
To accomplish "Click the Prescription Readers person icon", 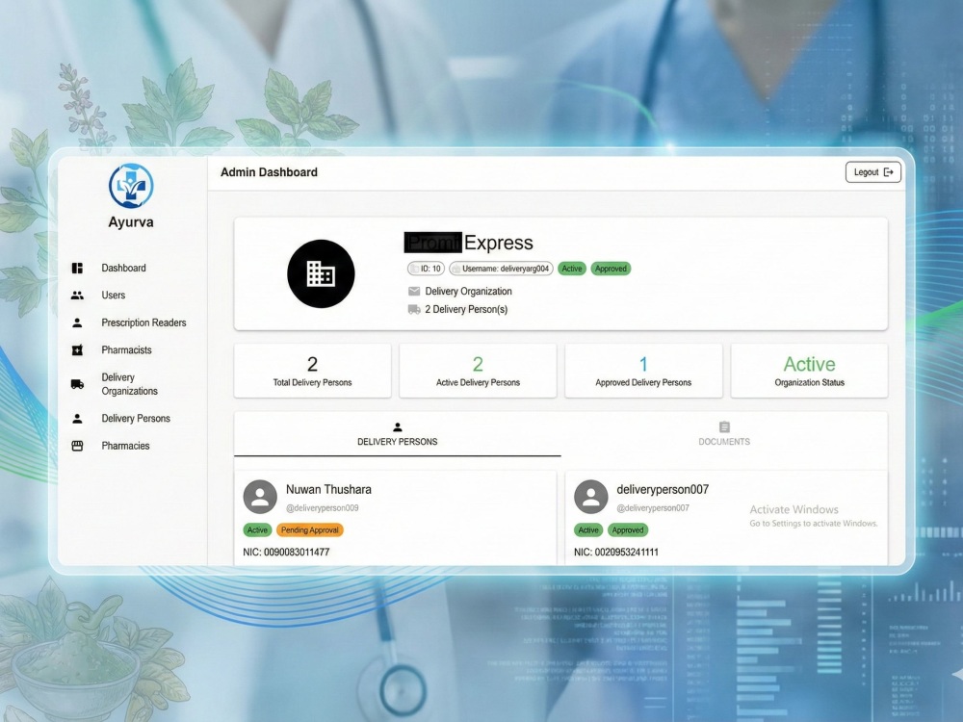I will (x=77, y=322).
